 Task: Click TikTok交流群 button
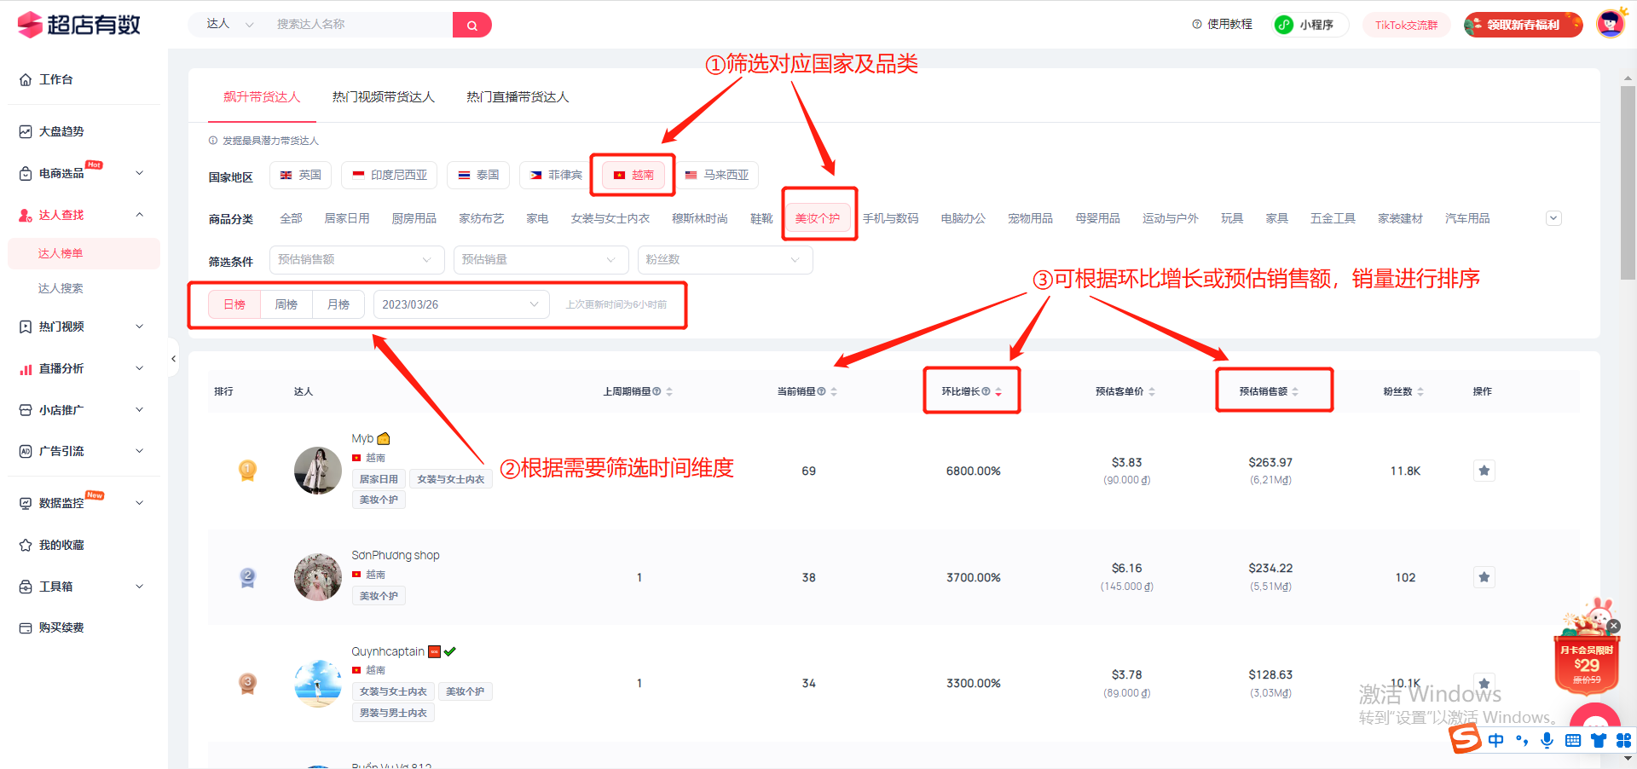(1406, 25)
